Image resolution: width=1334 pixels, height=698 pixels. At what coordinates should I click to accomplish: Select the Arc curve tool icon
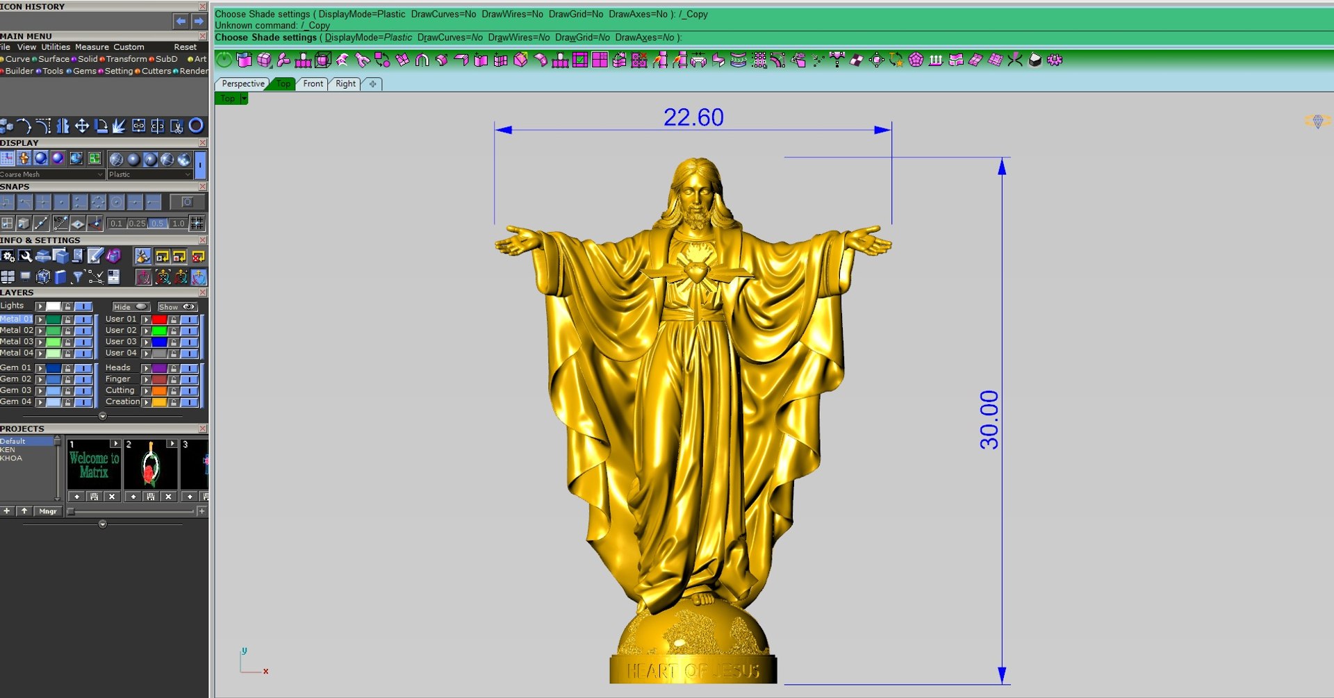pos(24,126)
